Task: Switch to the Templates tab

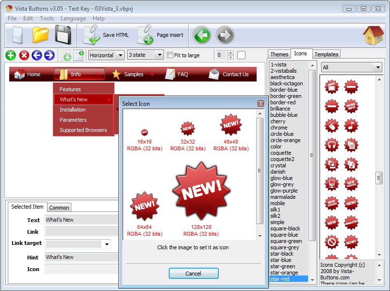Action: (x=326, y=54)
